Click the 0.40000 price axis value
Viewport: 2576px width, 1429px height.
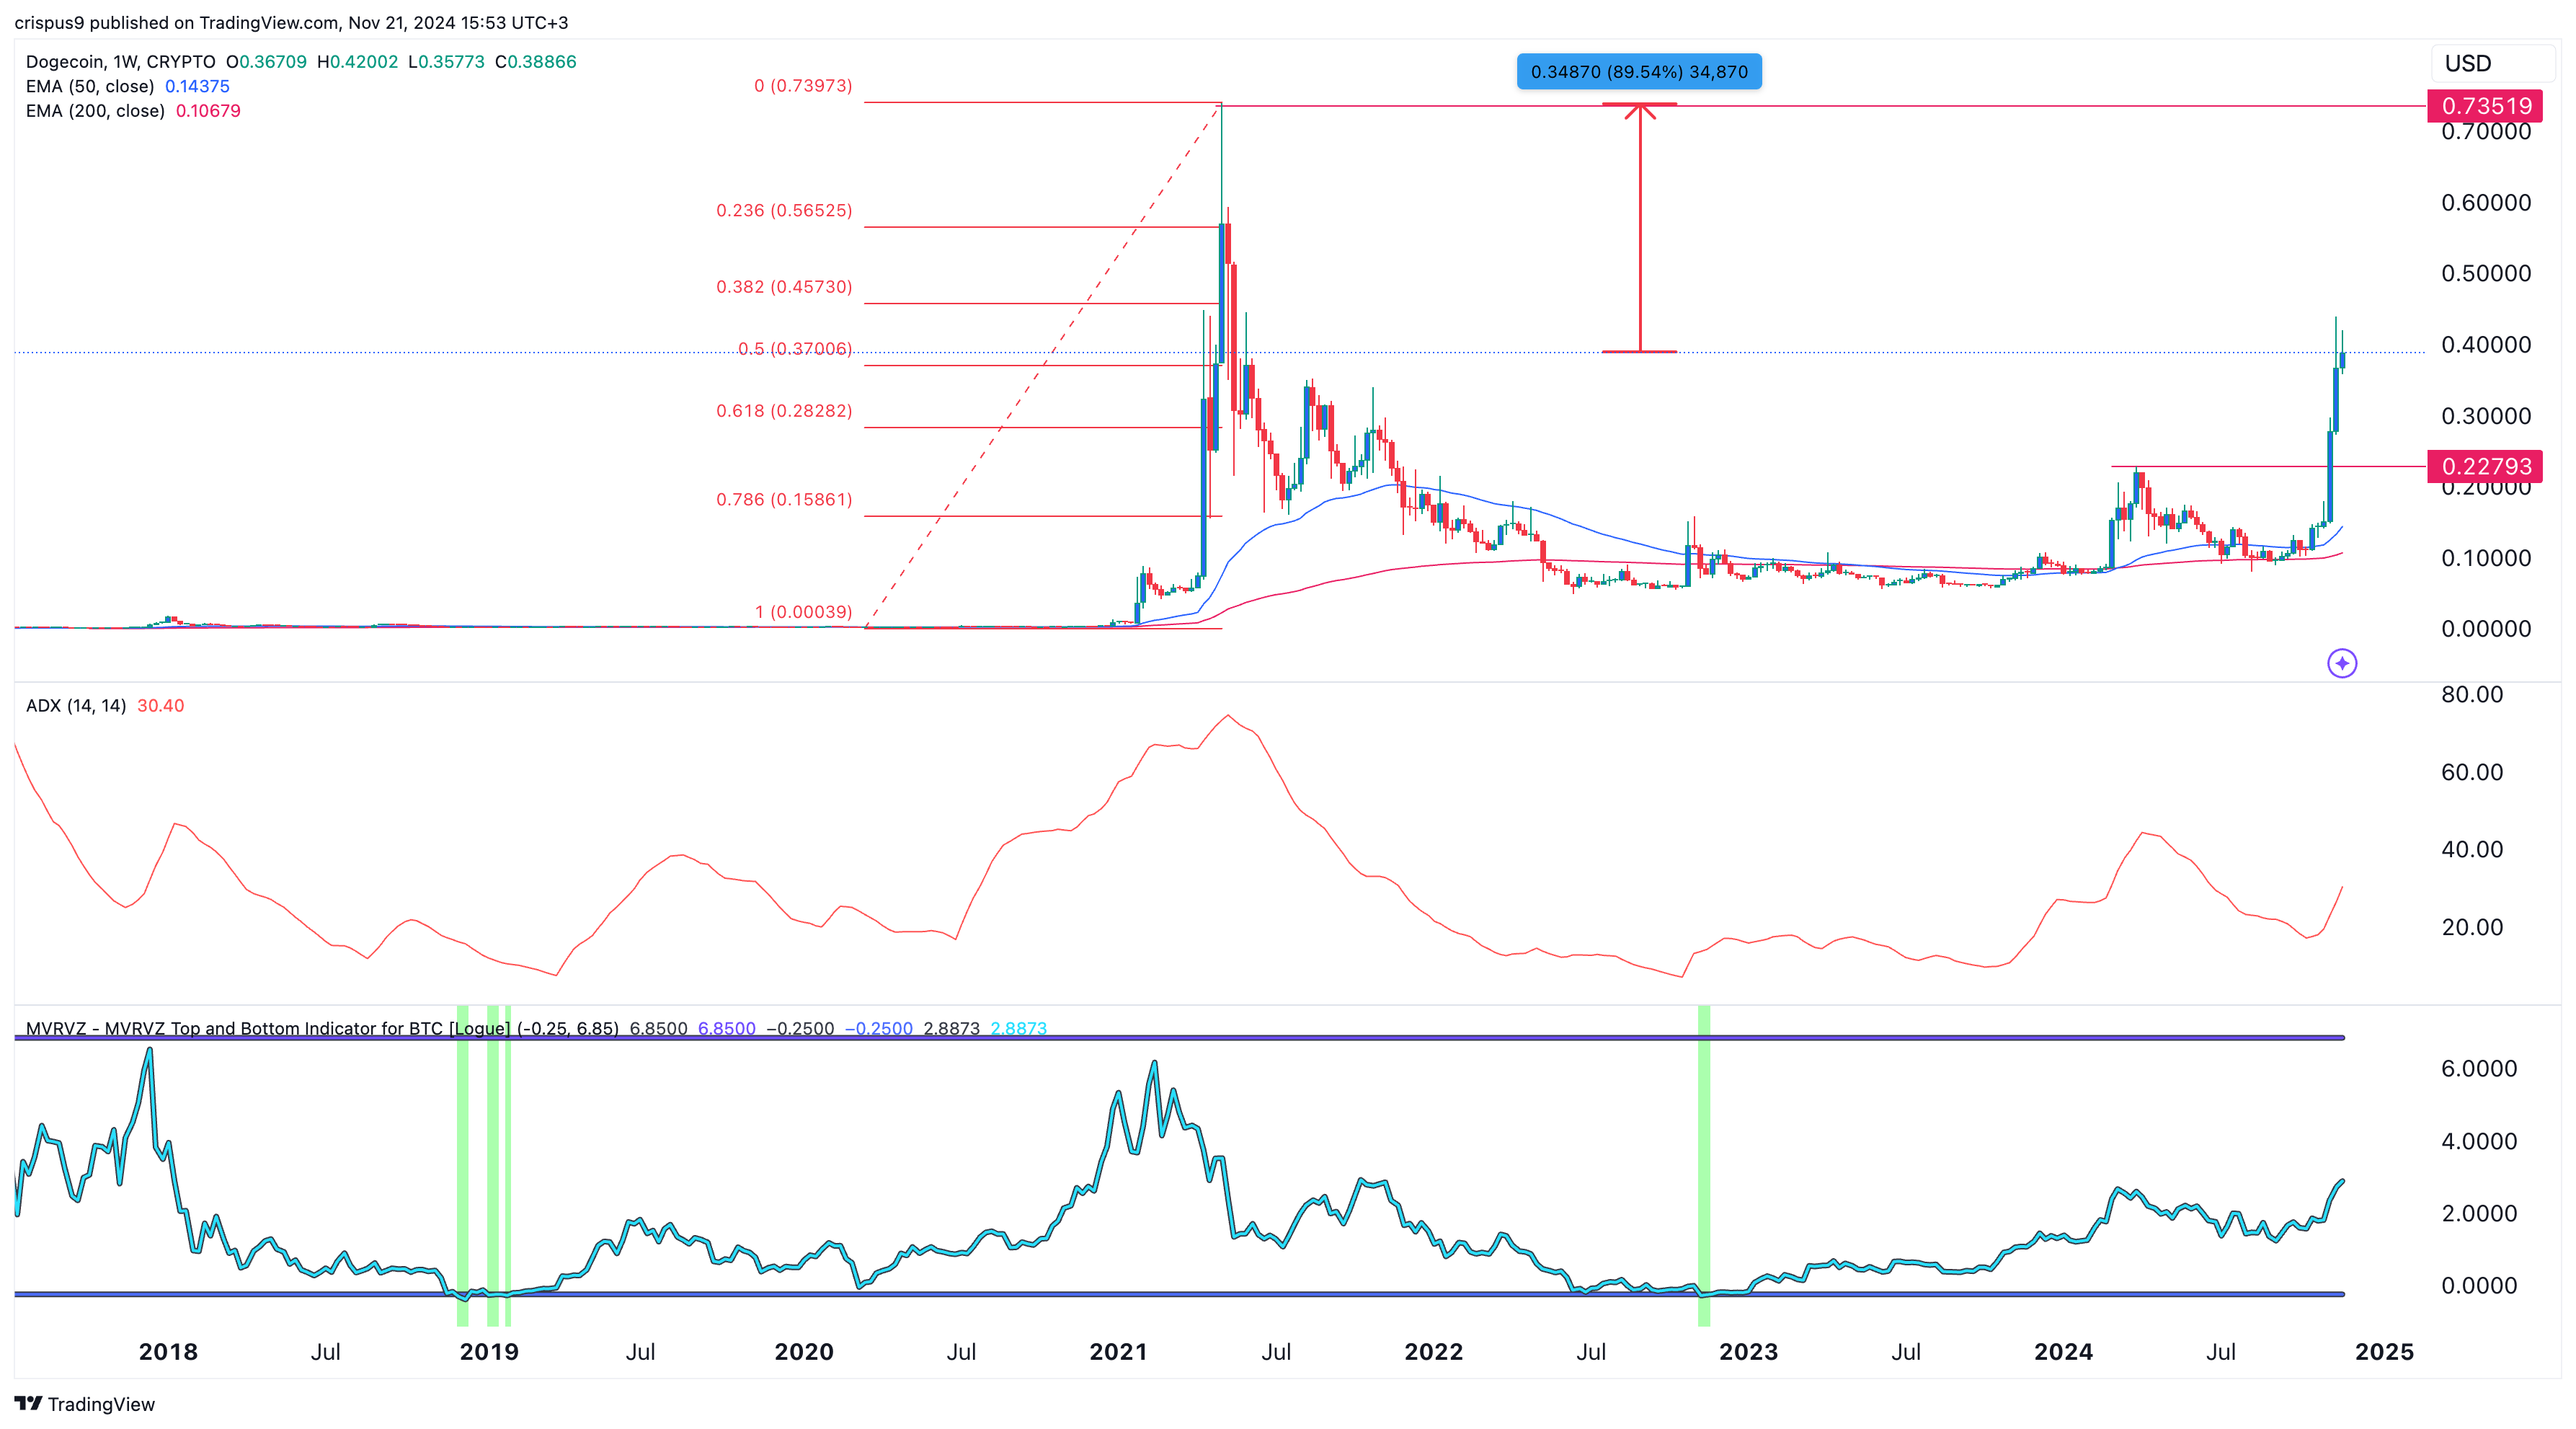[2486, 345]
